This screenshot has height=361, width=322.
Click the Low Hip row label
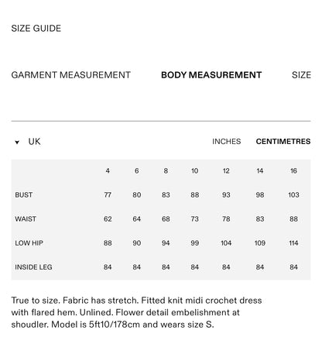[x=29, y=243]
